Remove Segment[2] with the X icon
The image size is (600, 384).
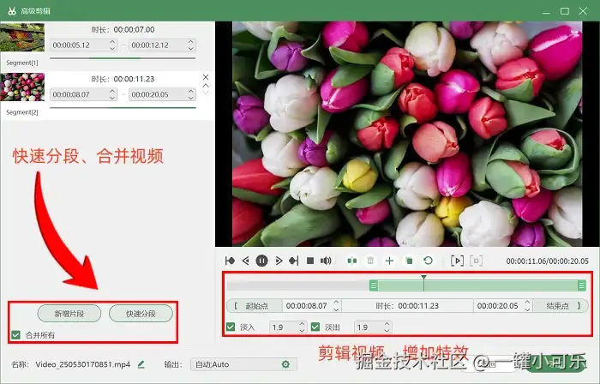point(206,77)
